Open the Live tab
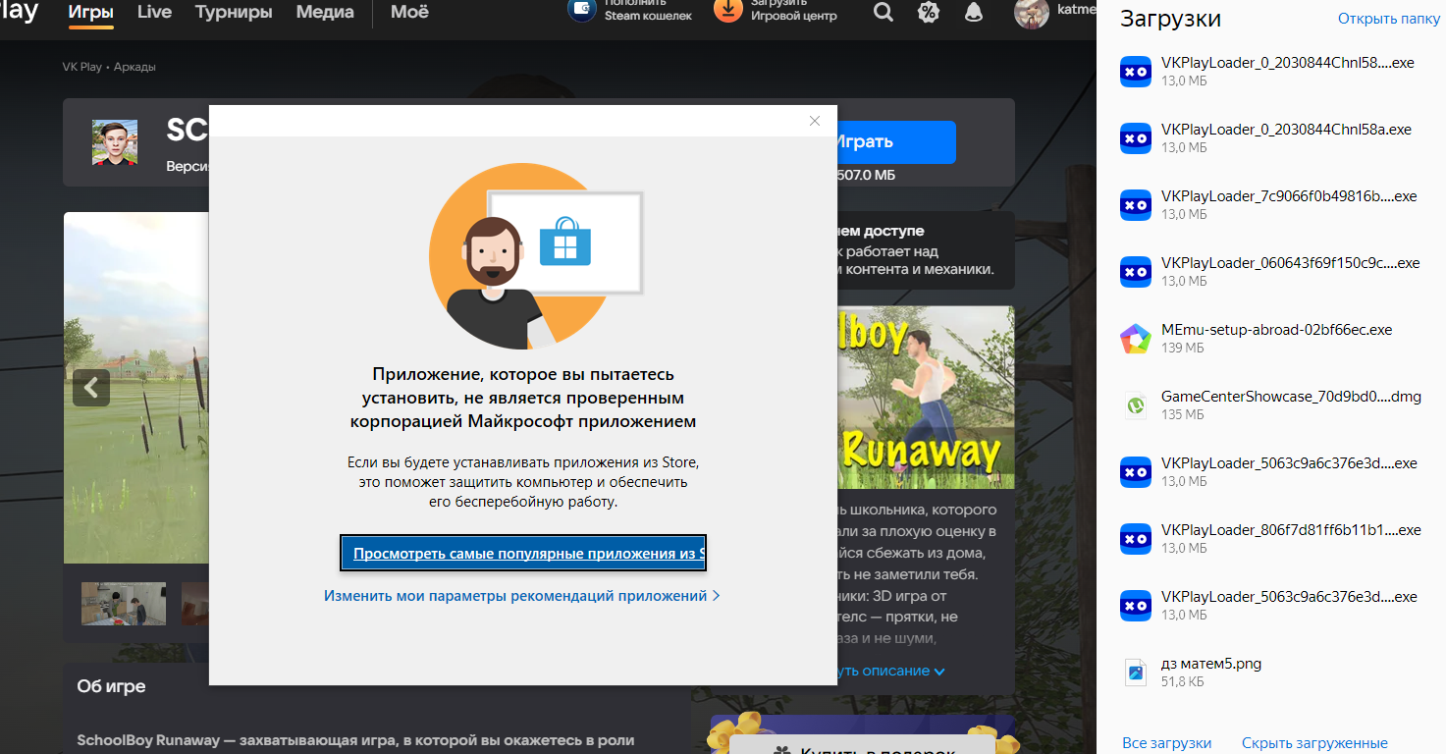The width and height of the screenshot is (1446, 754). (154, 13)
